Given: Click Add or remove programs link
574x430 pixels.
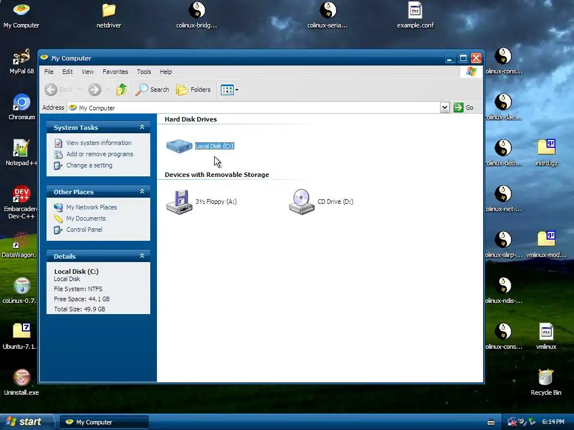Looking at the screenshot, I should click(100, 154).
